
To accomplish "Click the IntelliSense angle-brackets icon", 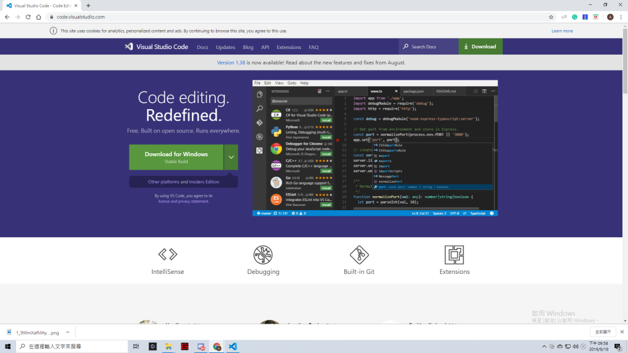I will pos(167,254).
